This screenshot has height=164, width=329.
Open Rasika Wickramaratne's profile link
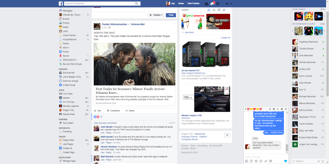point(115,24)
